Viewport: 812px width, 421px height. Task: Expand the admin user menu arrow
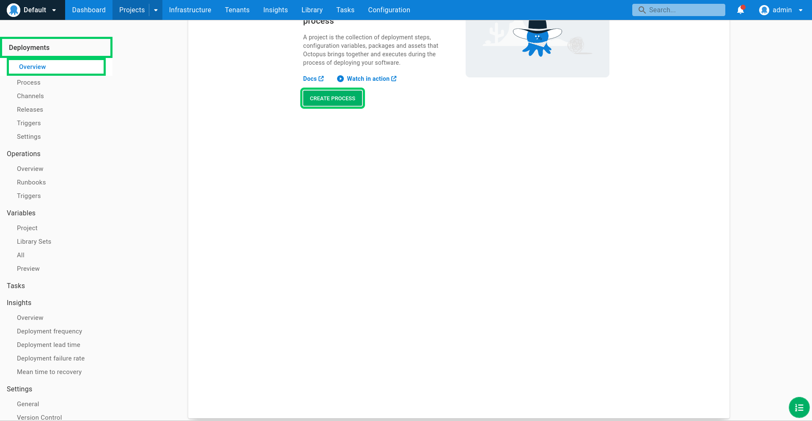801,10
